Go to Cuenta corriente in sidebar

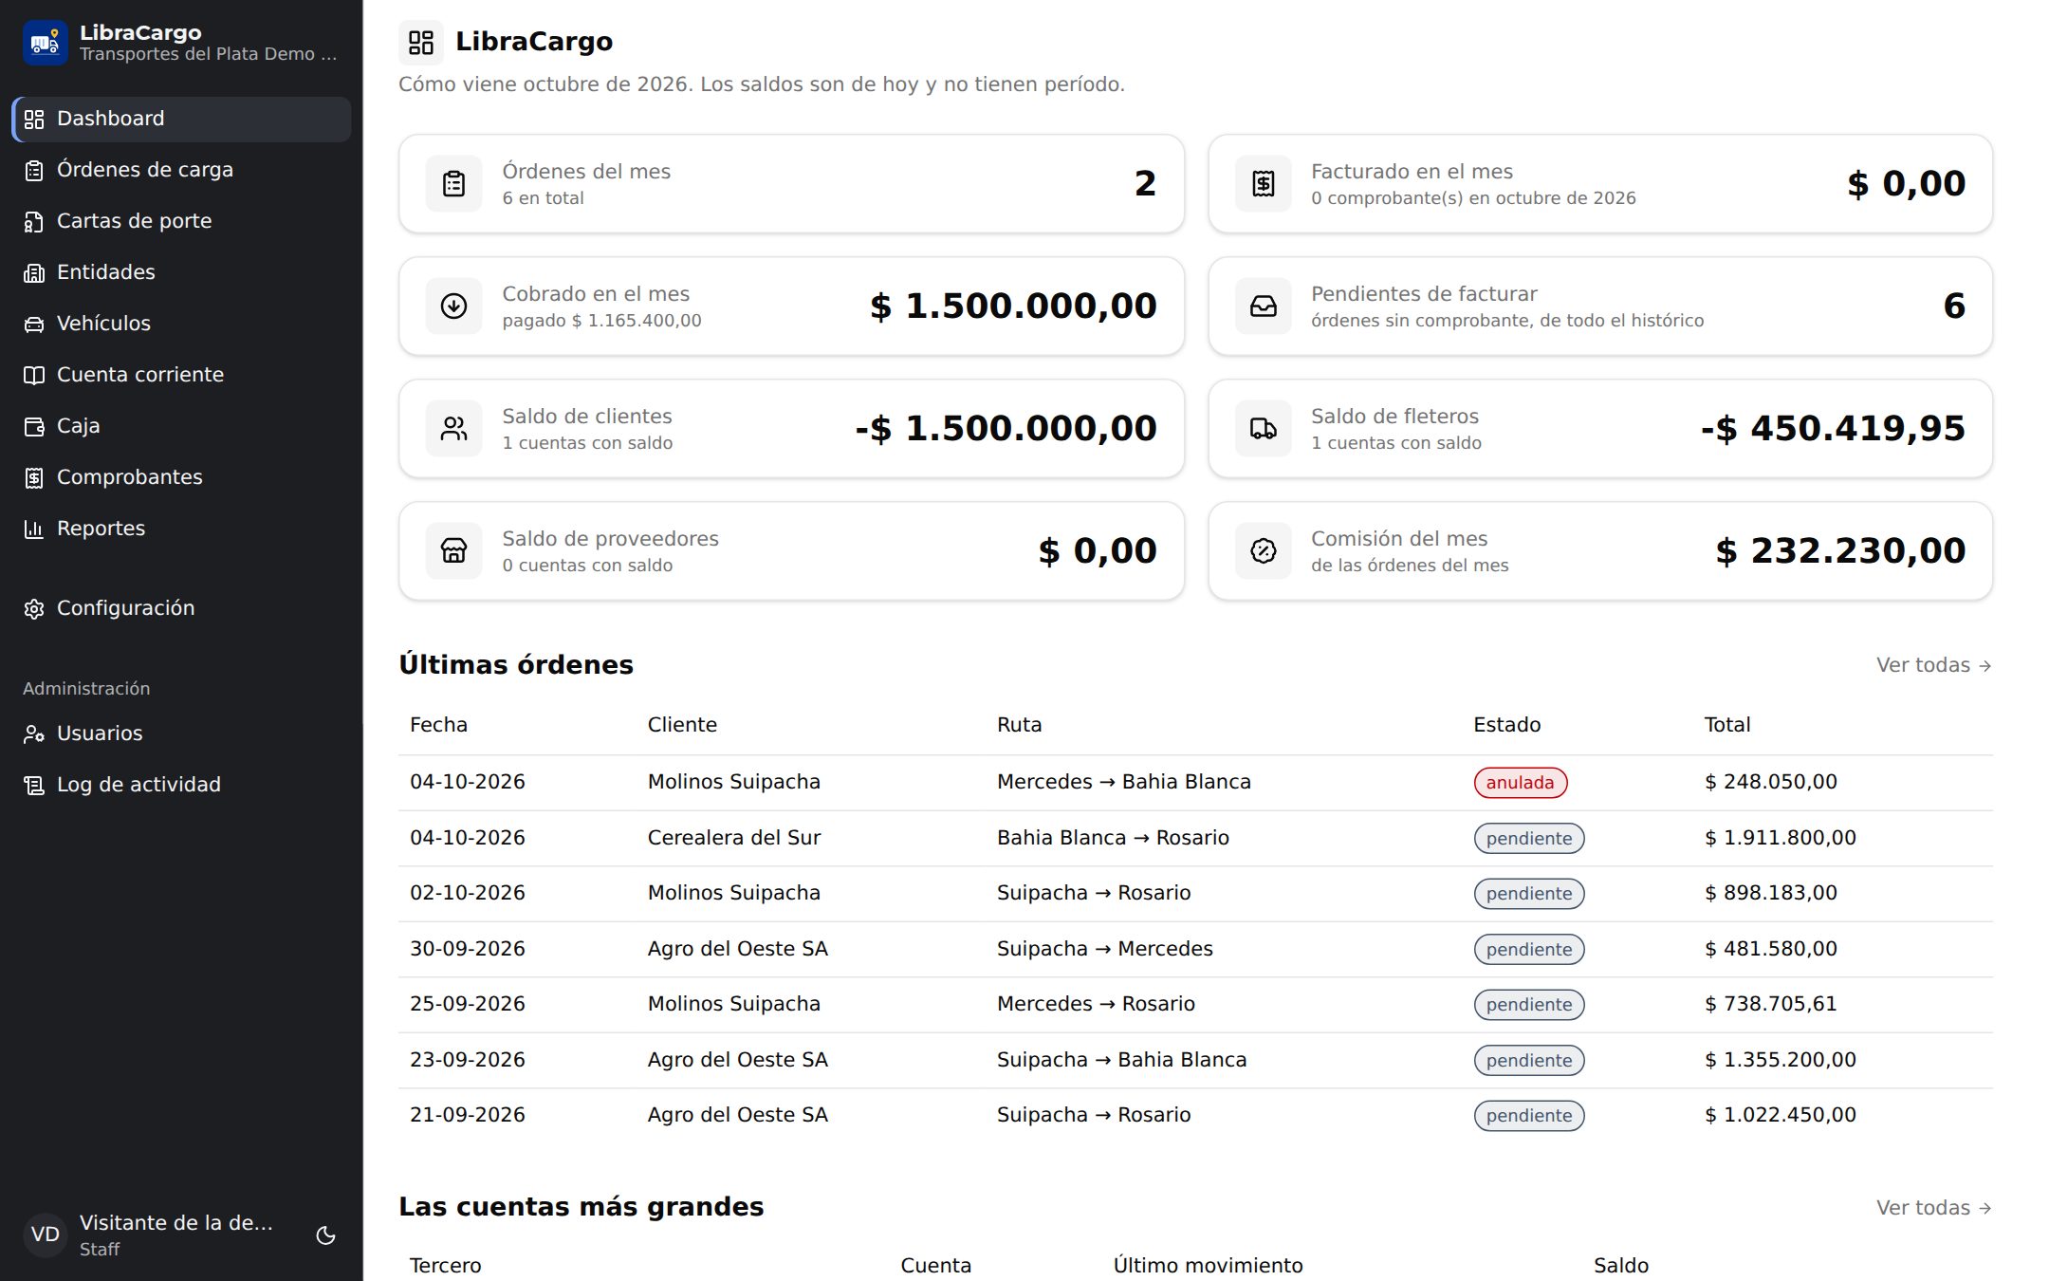pyautogui.click(x=181, y=376)
